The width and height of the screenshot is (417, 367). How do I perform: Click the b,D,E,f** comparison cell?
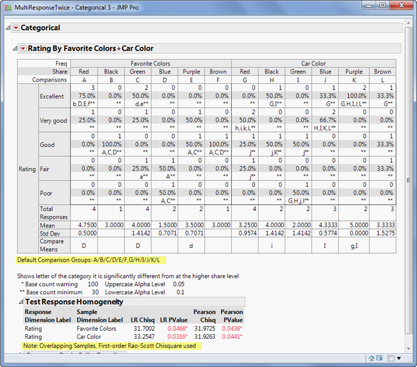point(84,103)
